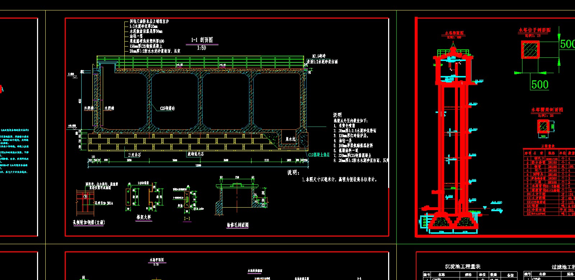The height and width of the screenshot is (280, 575).
Task: Select the 说明 notes heading beside pool section
Action: coord(337,115)
